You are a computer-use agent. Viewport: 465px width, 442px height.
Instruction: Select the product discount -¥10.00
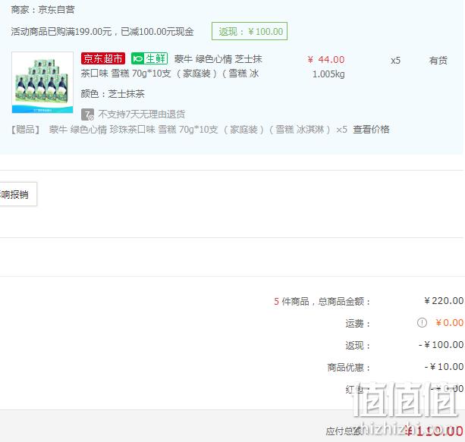[445, 367]
